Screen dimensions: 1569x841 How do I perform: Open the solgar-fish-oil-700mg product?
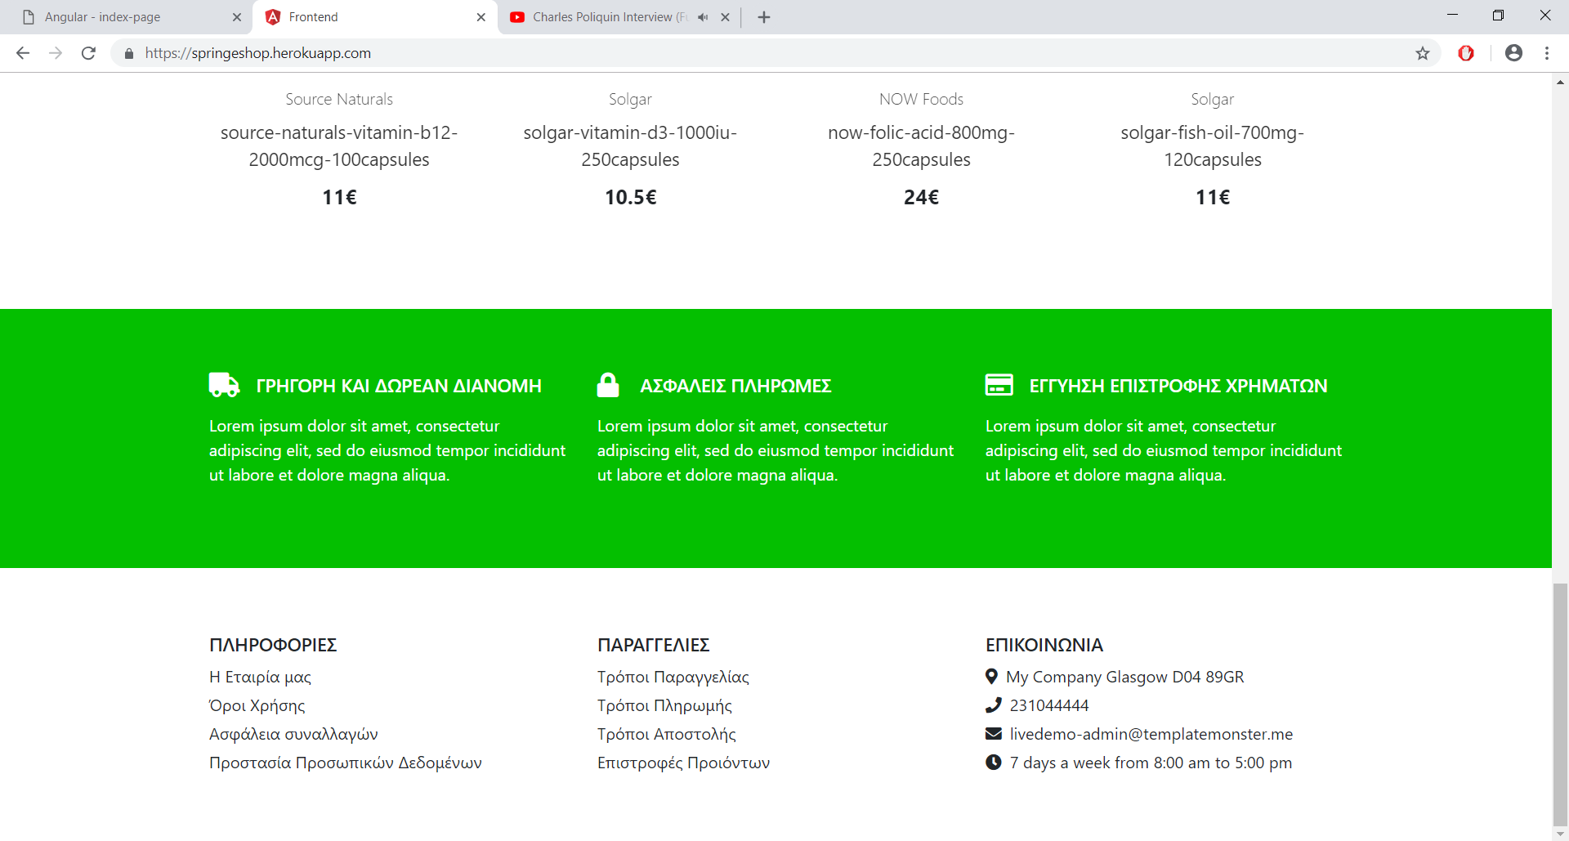click(x=1213, y=146)
